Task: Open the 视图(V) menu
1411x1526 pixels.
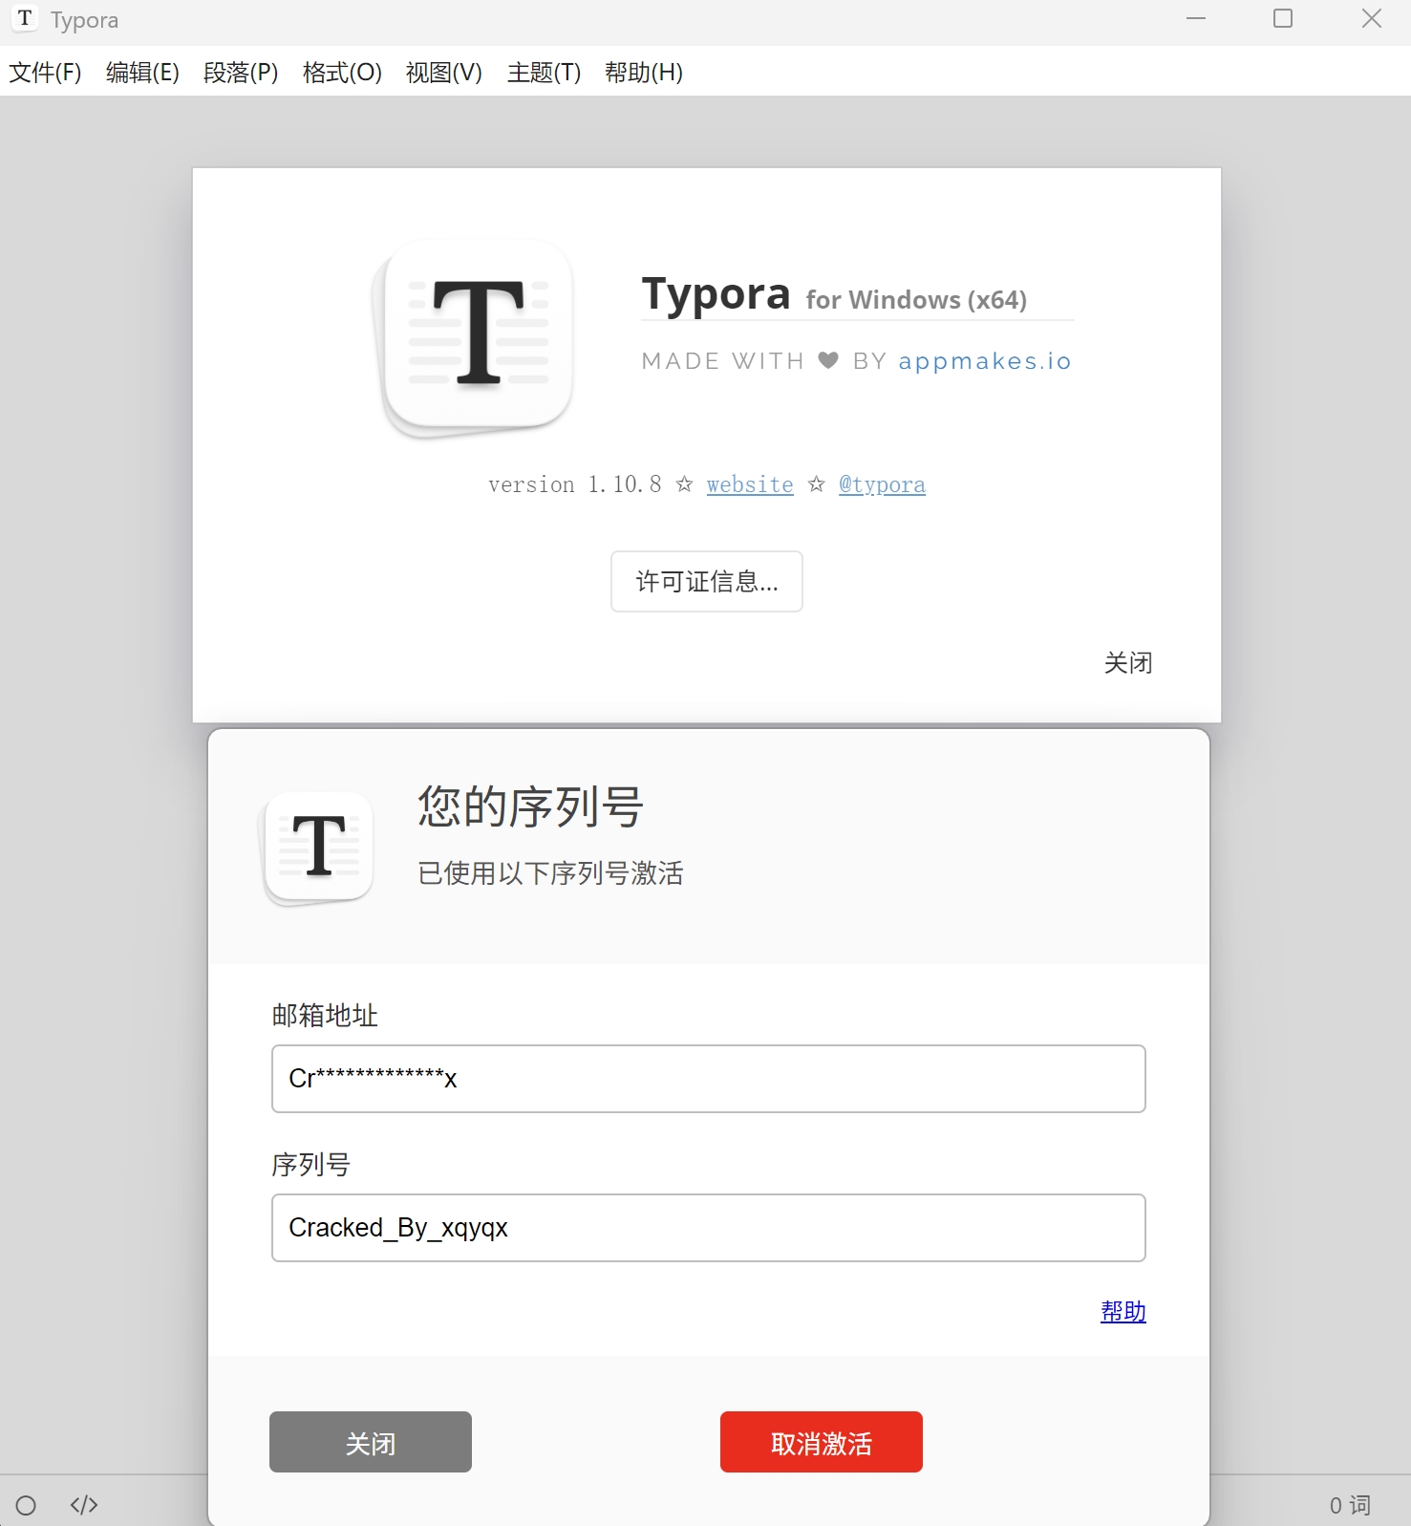Action: click(x=444, y=73)
